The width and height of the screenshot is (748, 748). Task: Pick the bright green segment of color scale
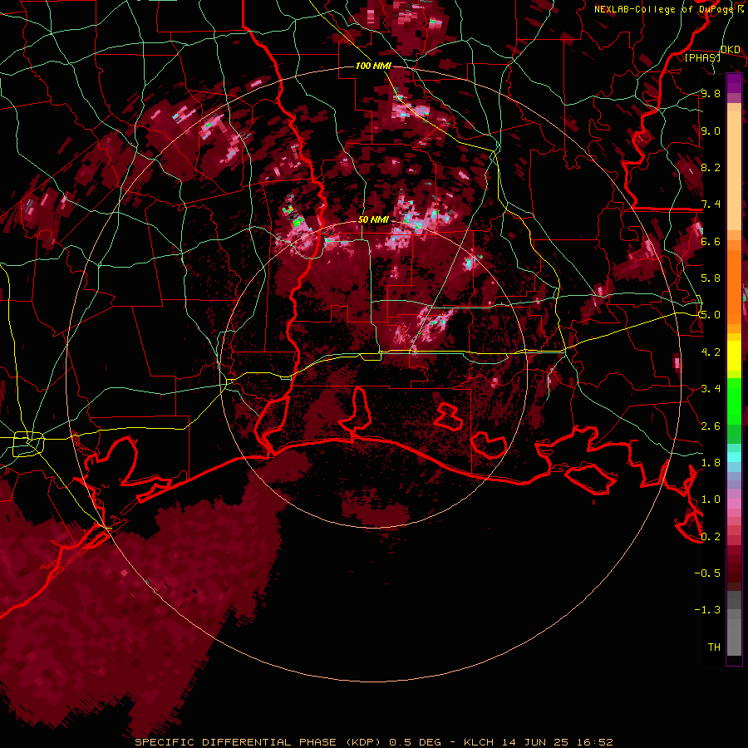pos(734,401)
